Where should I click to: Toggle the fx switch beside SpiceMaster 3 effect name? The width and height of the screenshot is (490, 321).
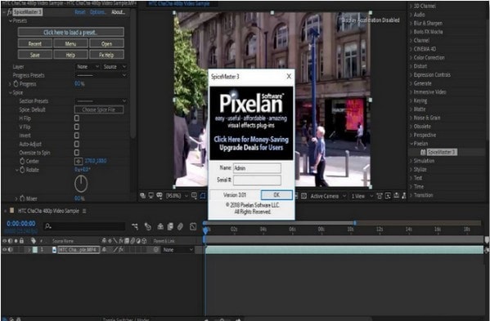(9, 12)
